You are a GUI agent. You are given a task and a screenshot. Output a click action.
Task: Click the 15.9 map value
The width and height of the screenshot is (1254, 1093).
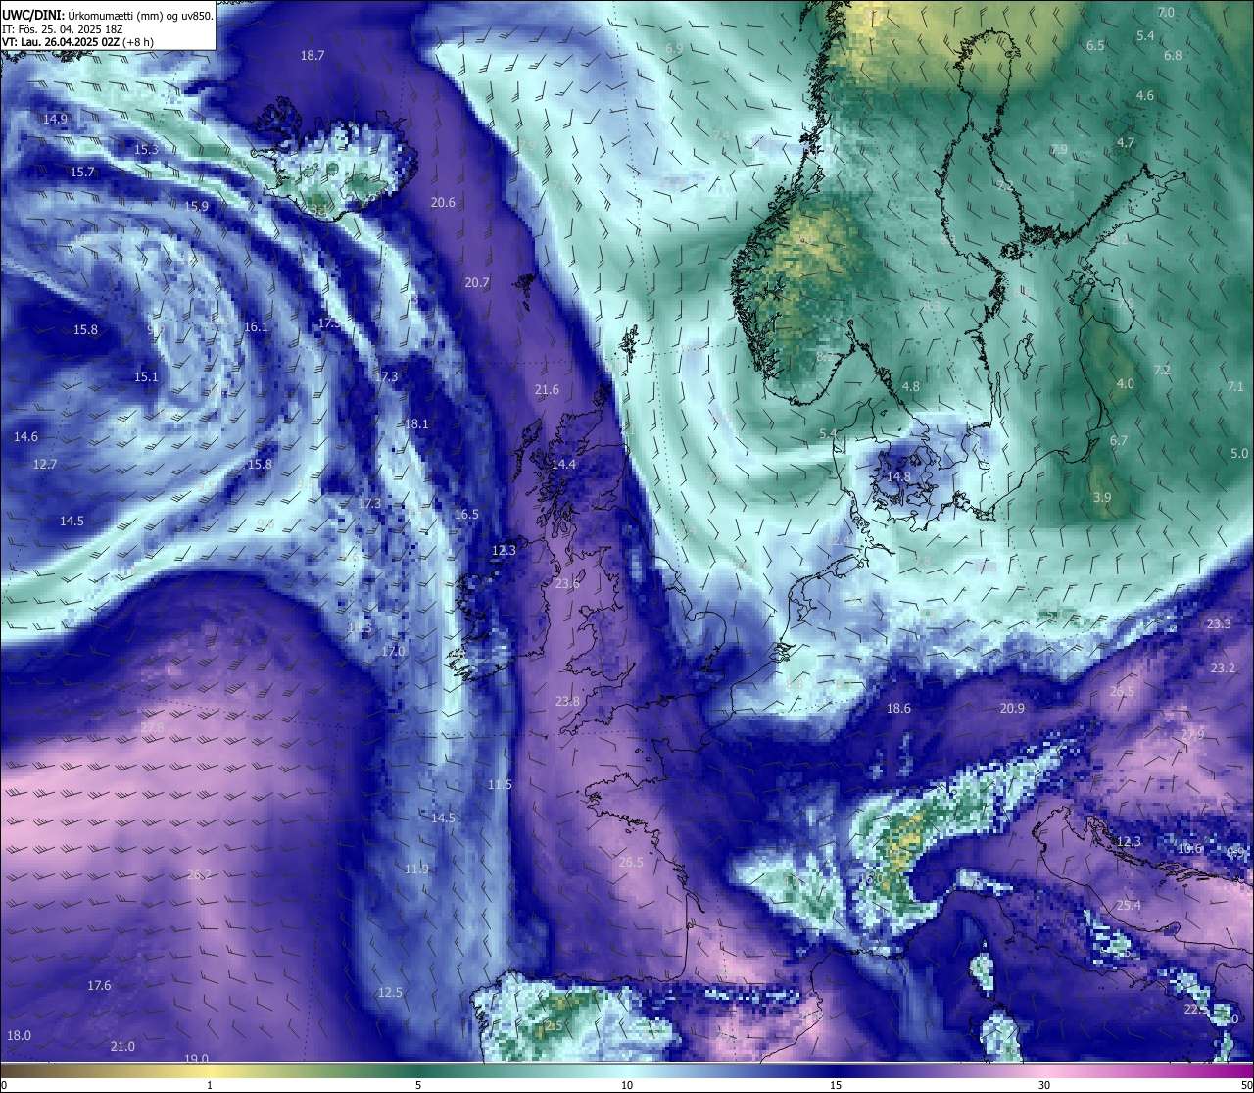pyautogui.click(x=197, y=207)
